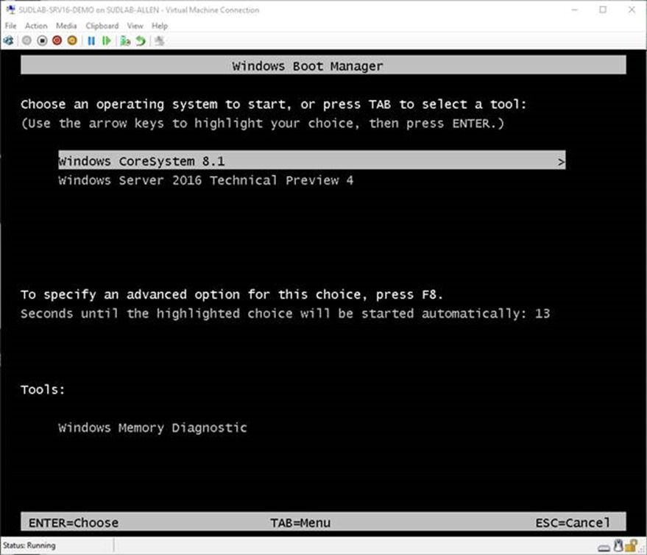The height and width of the screenshot is (555, 647).
Task: Click the Windows Boot Manager header
Action: [324, 66]
